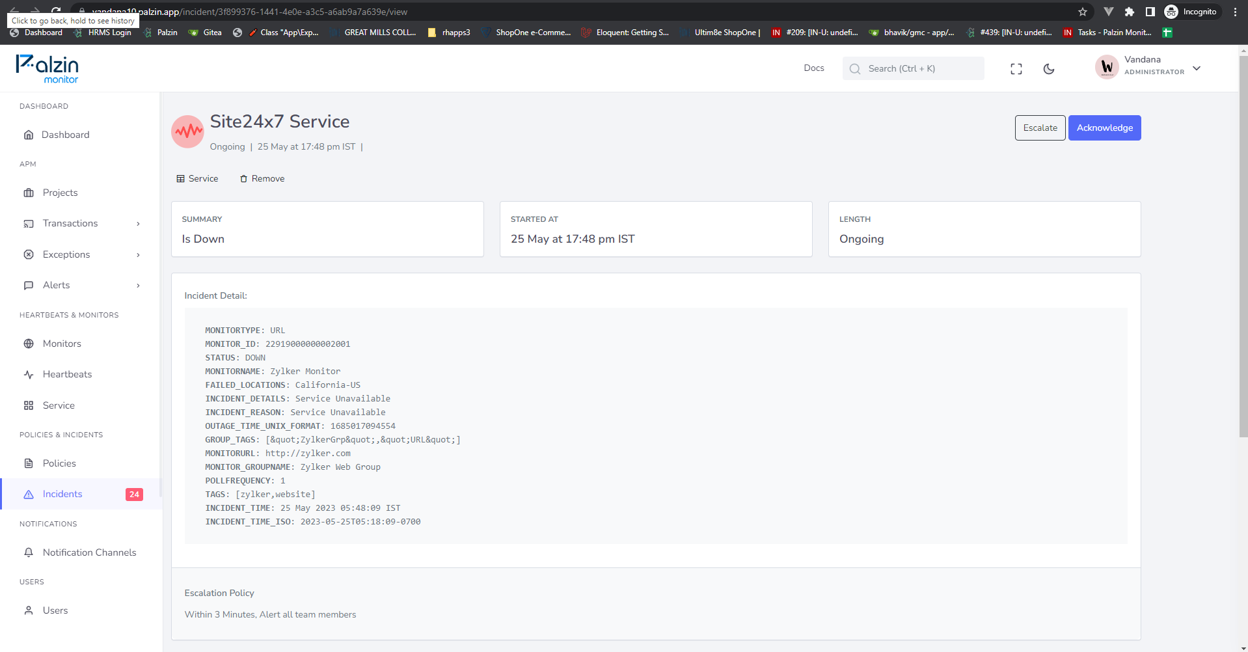
Task: Open the Dashboard sidebar item
Action: pos(65,135)
